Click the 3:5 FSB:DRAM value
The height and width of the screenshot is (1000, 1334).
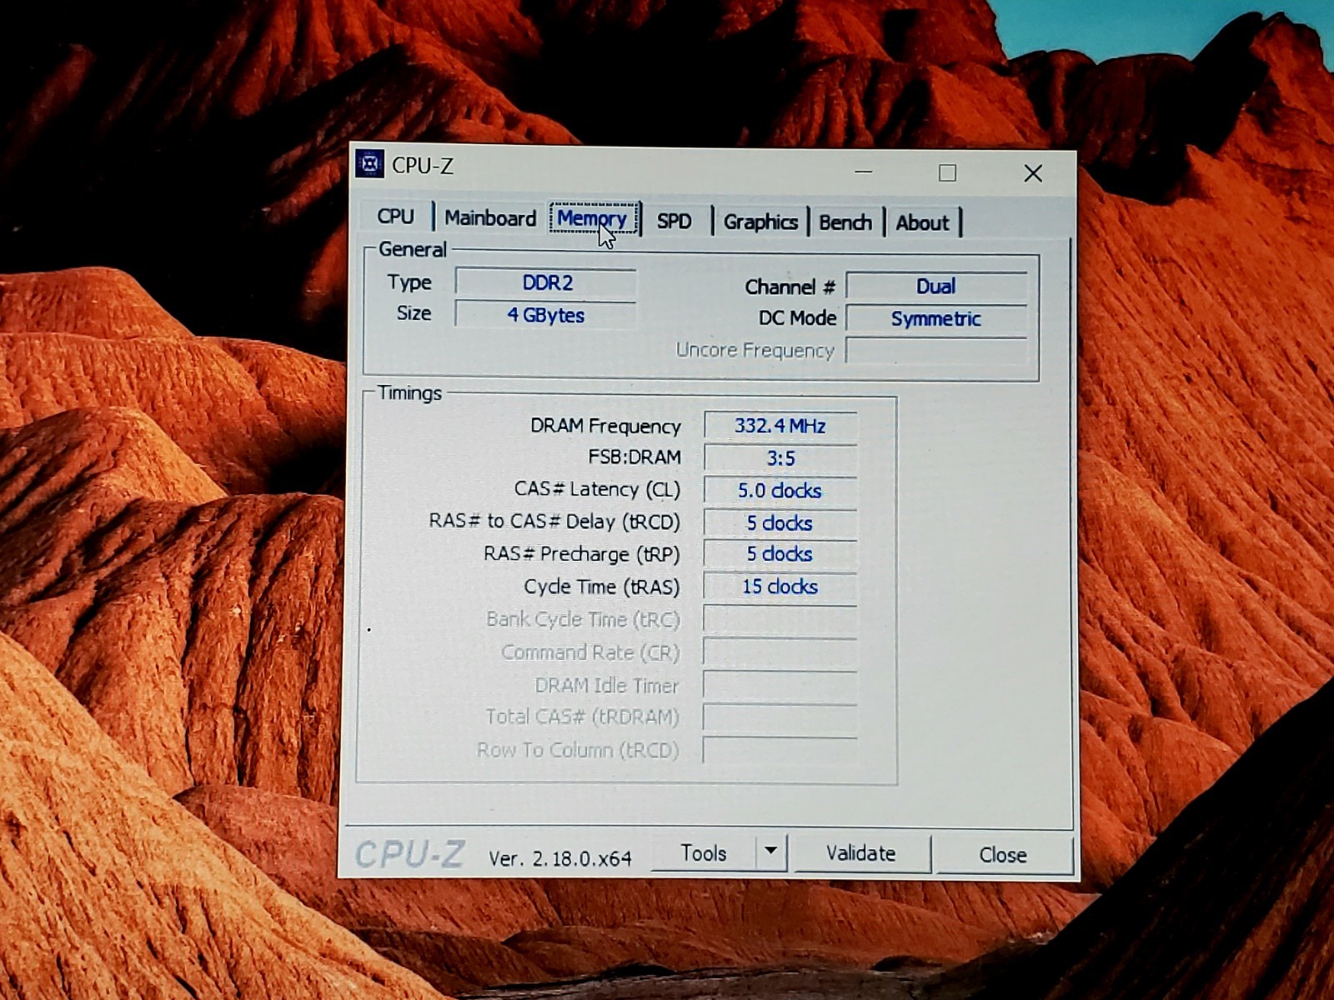[x=780, y=458]
